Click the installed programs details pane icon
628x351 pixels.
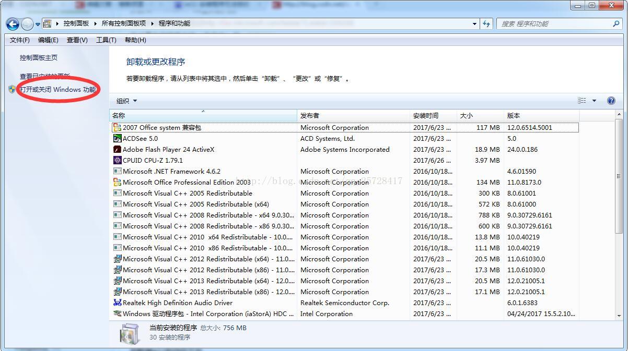(x=130, y=333)
